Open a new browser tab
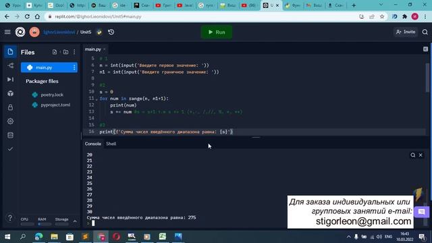This screenshot has height=243, width=432. click(x=354, y=5)
